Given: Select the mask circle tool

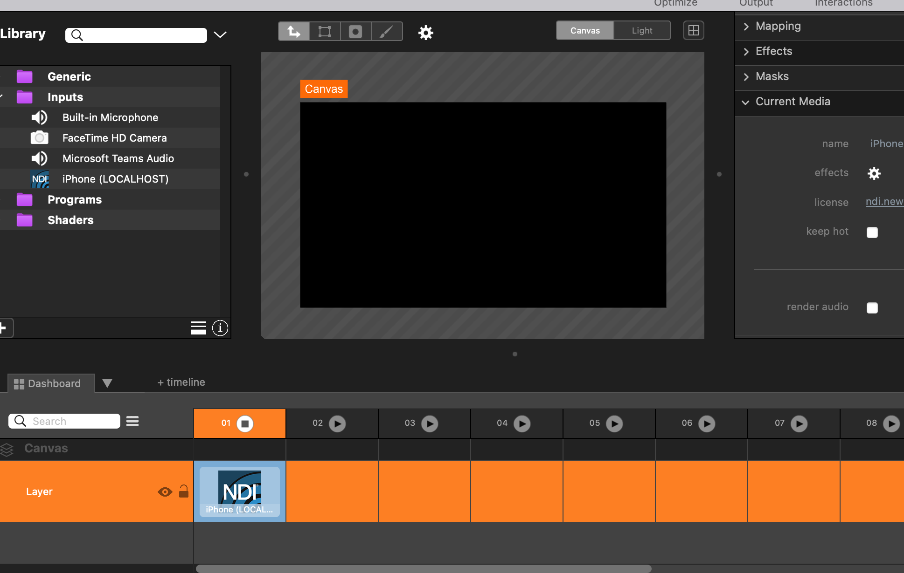Looking at the screenshot, I should point(355,32).
